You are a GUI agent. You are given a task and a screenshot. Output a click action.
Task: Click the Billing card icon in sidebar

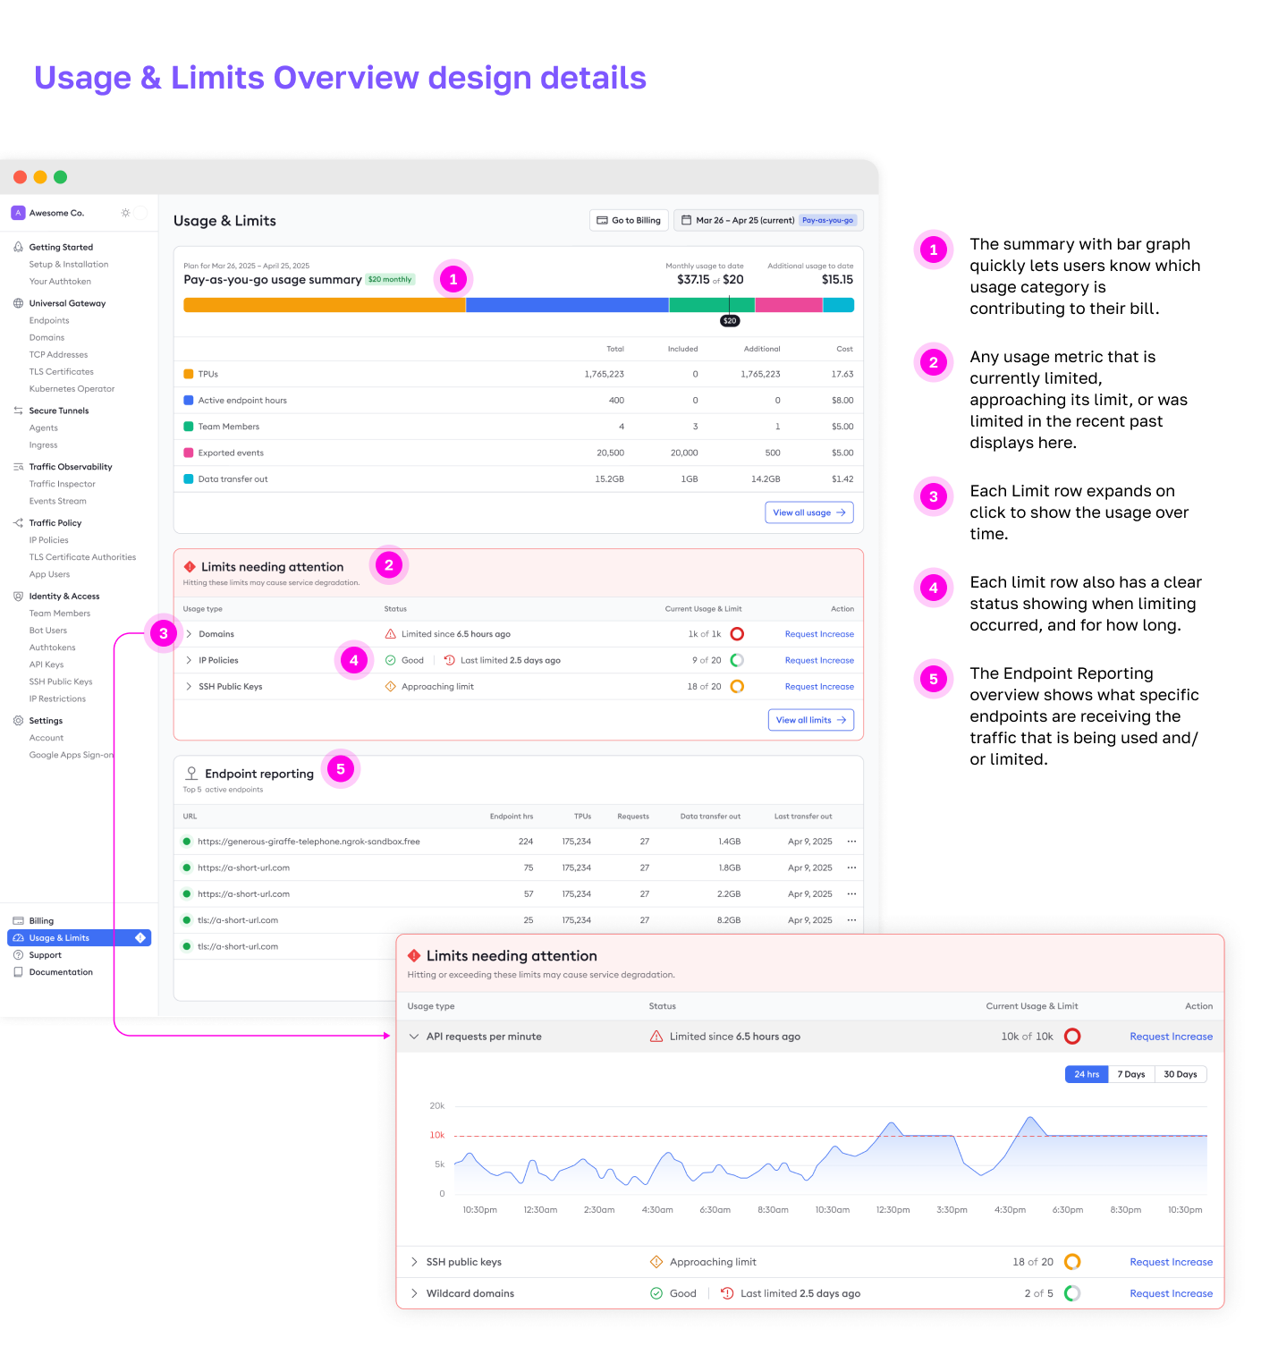tap(18, 921)
